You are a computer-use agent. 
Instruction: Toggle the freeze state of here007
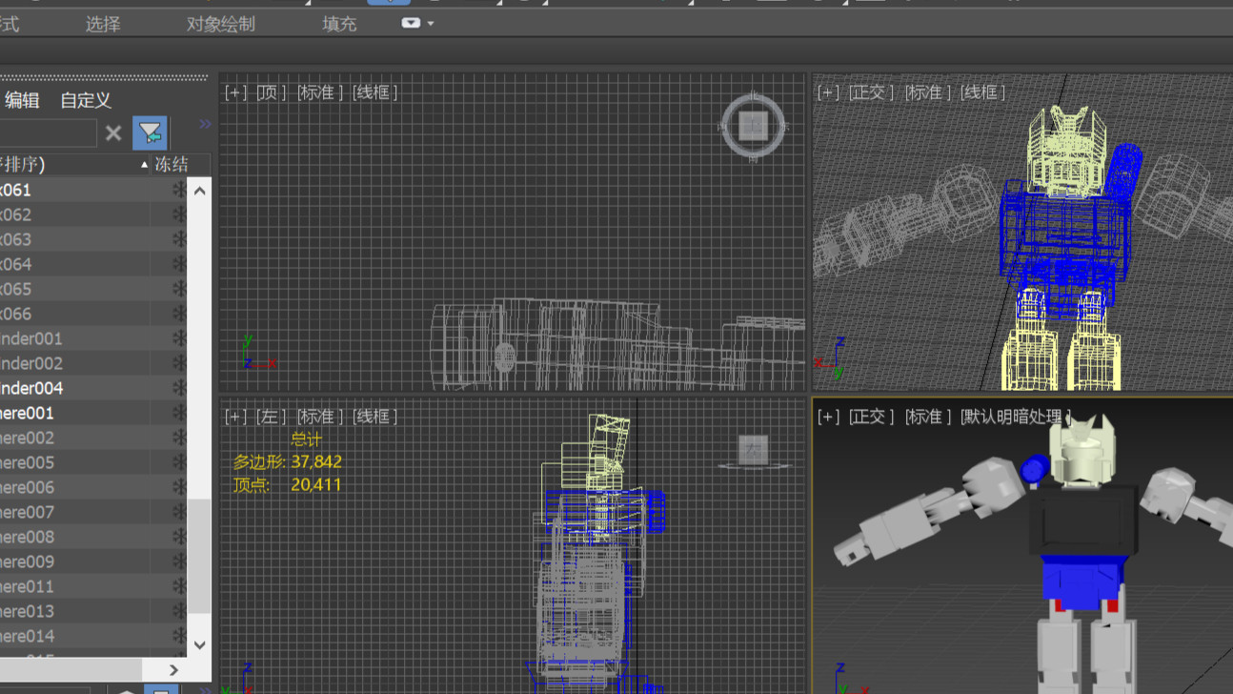click(x=178, y=512)
